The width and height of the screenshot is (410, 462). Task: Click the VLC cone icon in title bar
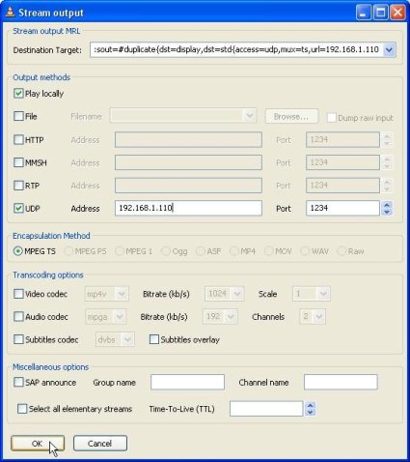coord(10,13)
